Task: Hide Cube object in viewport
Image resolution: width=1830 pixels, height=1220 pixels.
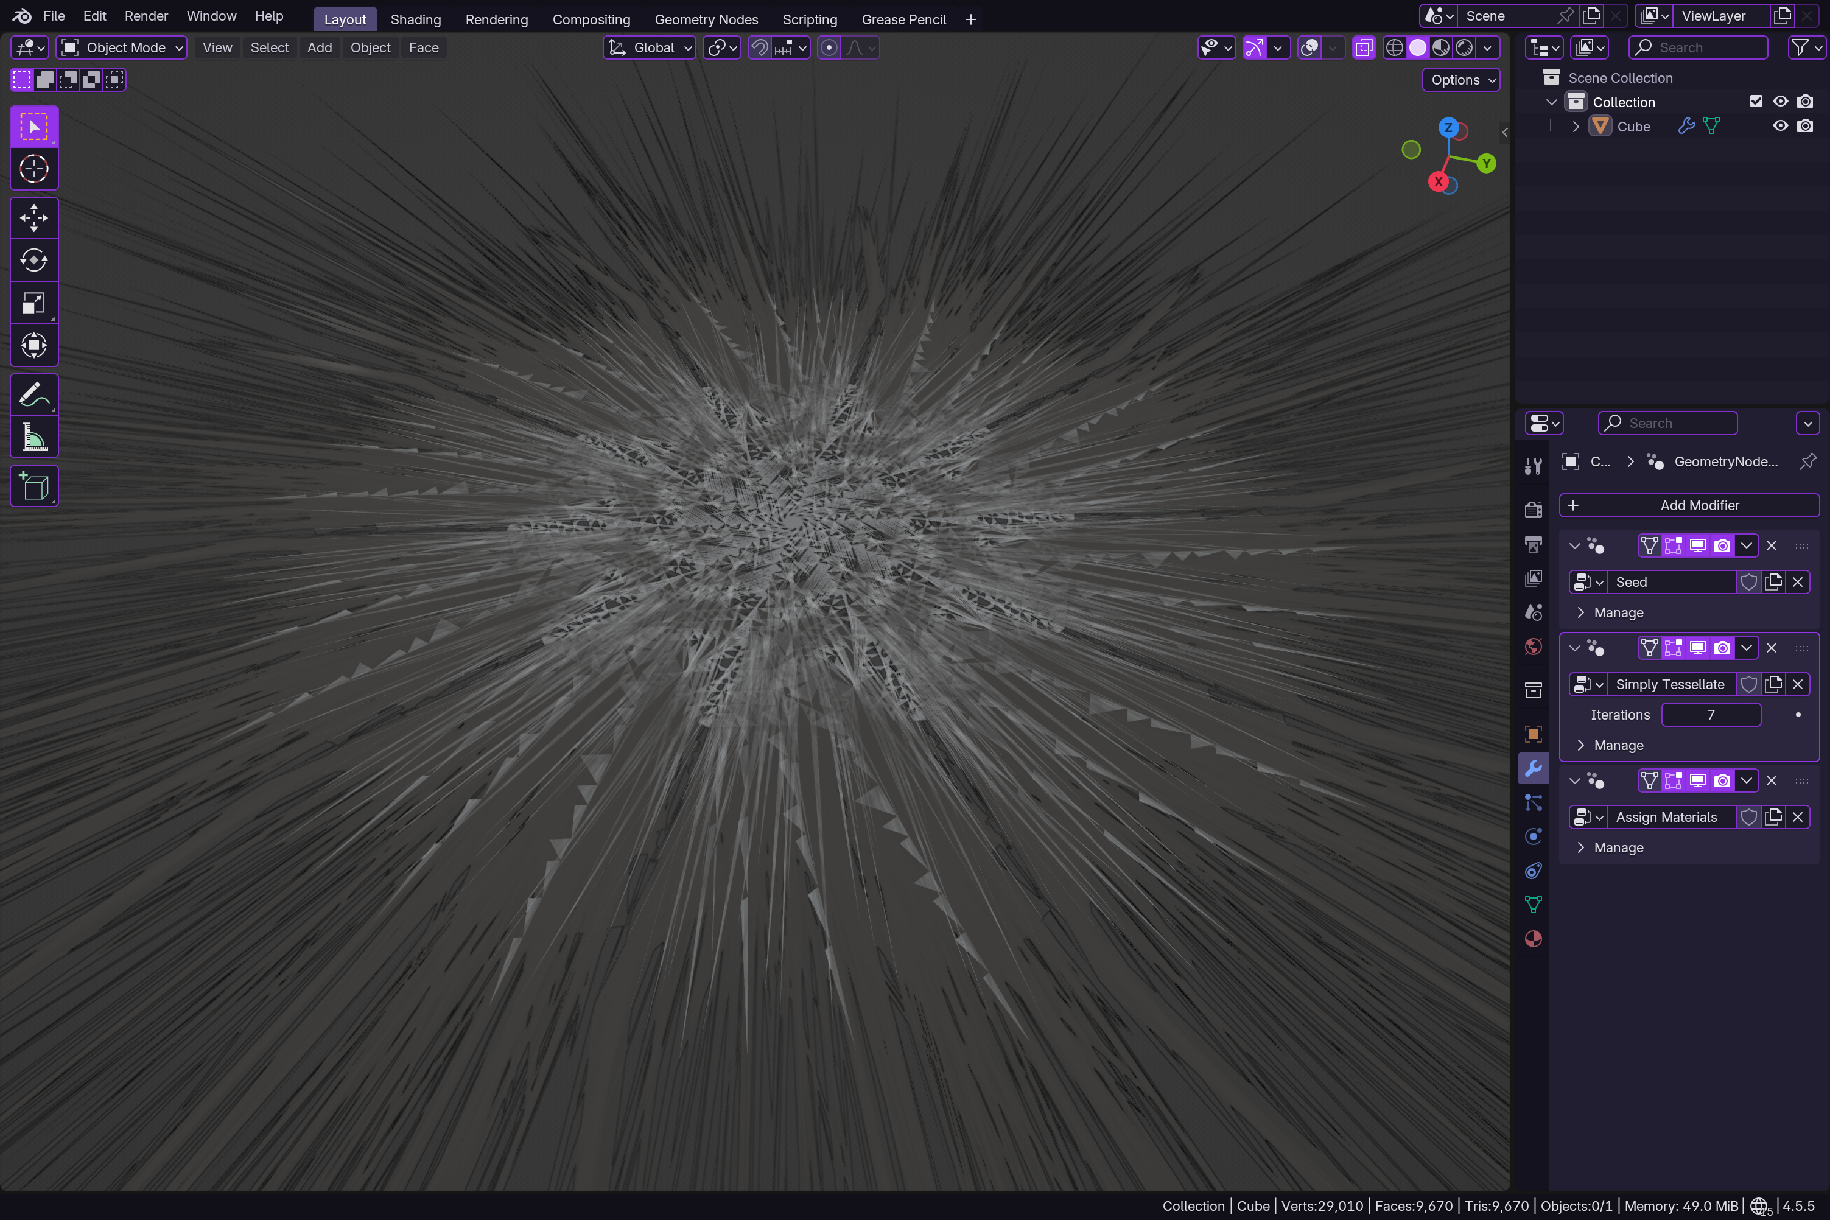Action: click(x=1779, y=126)
